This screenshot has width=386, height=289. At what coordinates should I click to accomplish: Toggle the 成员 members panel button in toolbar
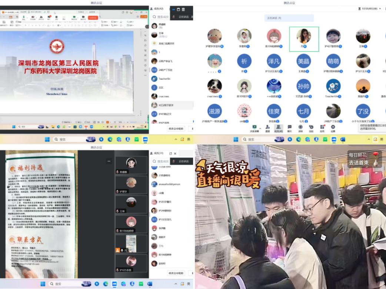[278, 127]
